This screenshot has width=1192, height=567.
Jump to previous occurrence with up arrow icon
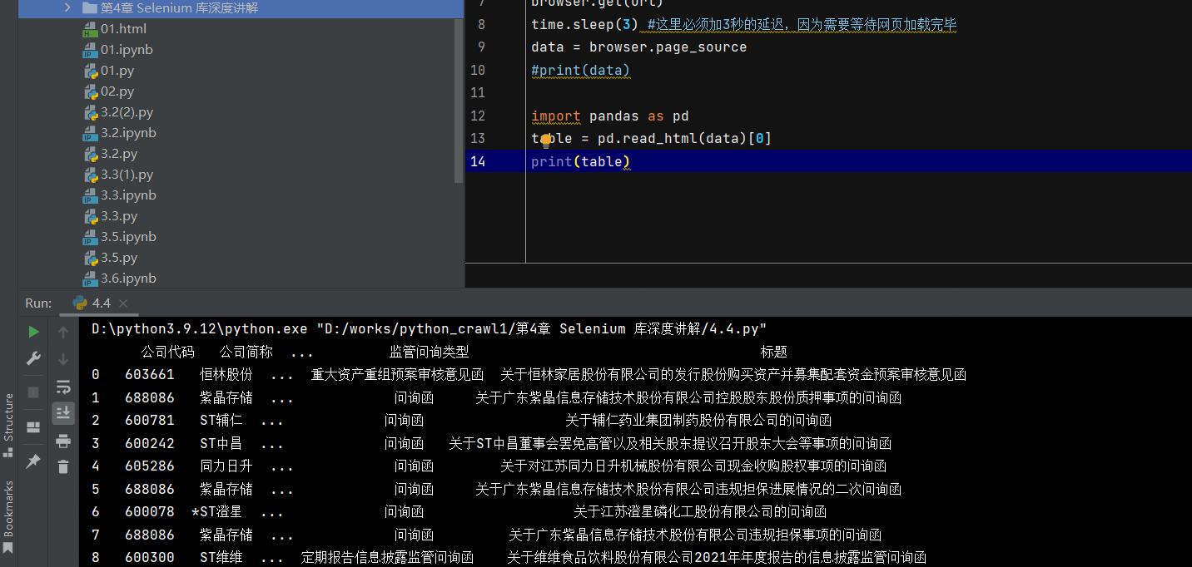click(63, 332)
